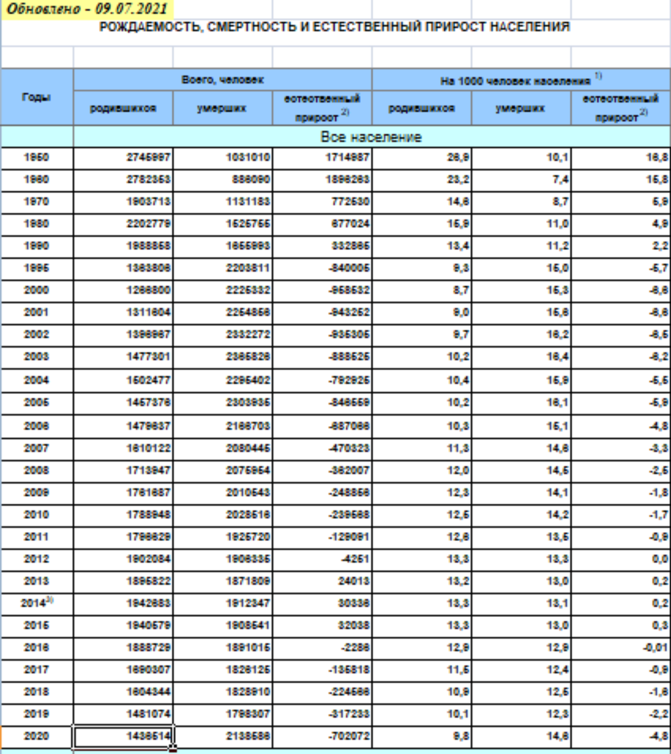This screenshot has width=671, height=754.
Task: Click the year cell '2010'
Action: click(x=36, y=515)
